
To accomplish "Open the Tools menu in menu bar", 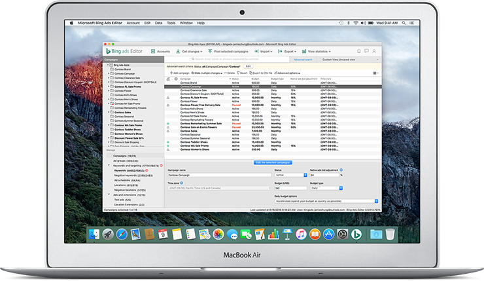I will [x=171, y=23].
